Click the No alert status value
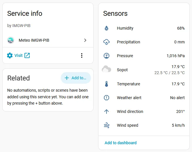 click(177, 98)
